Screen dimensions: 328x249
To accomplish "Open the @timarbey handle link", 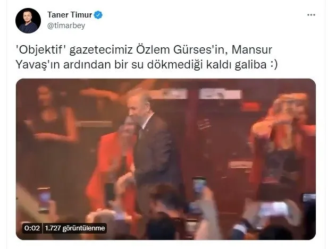I will (66, 25).
